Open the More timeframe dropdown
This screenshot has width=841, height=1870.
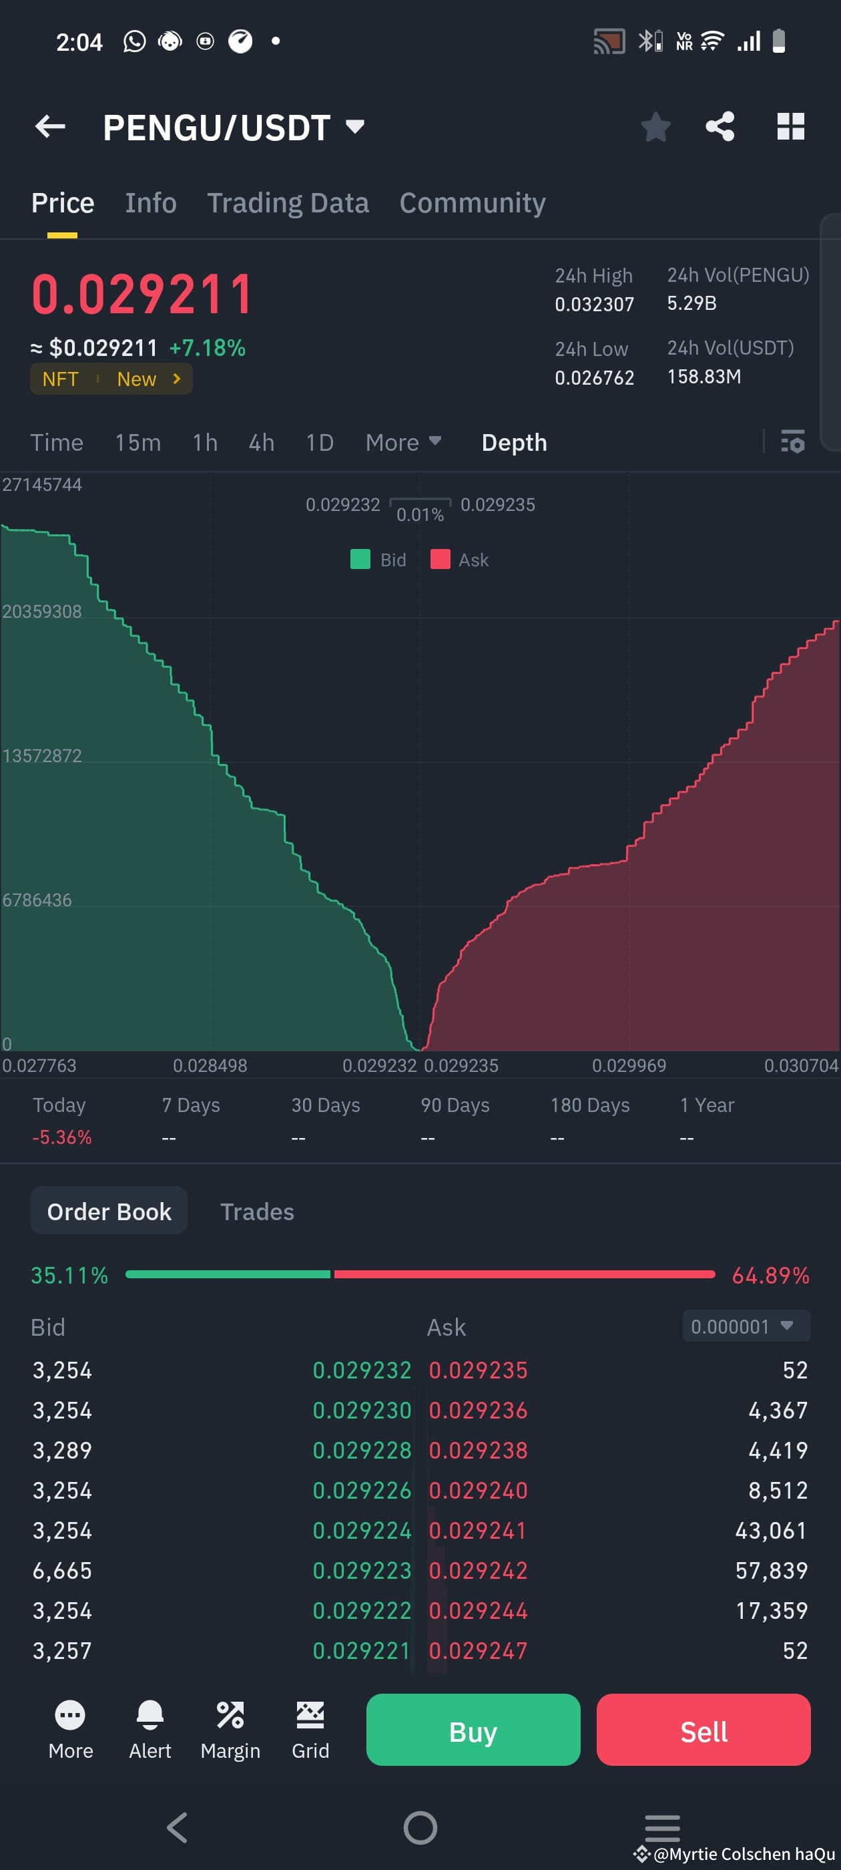click(403, 442)
